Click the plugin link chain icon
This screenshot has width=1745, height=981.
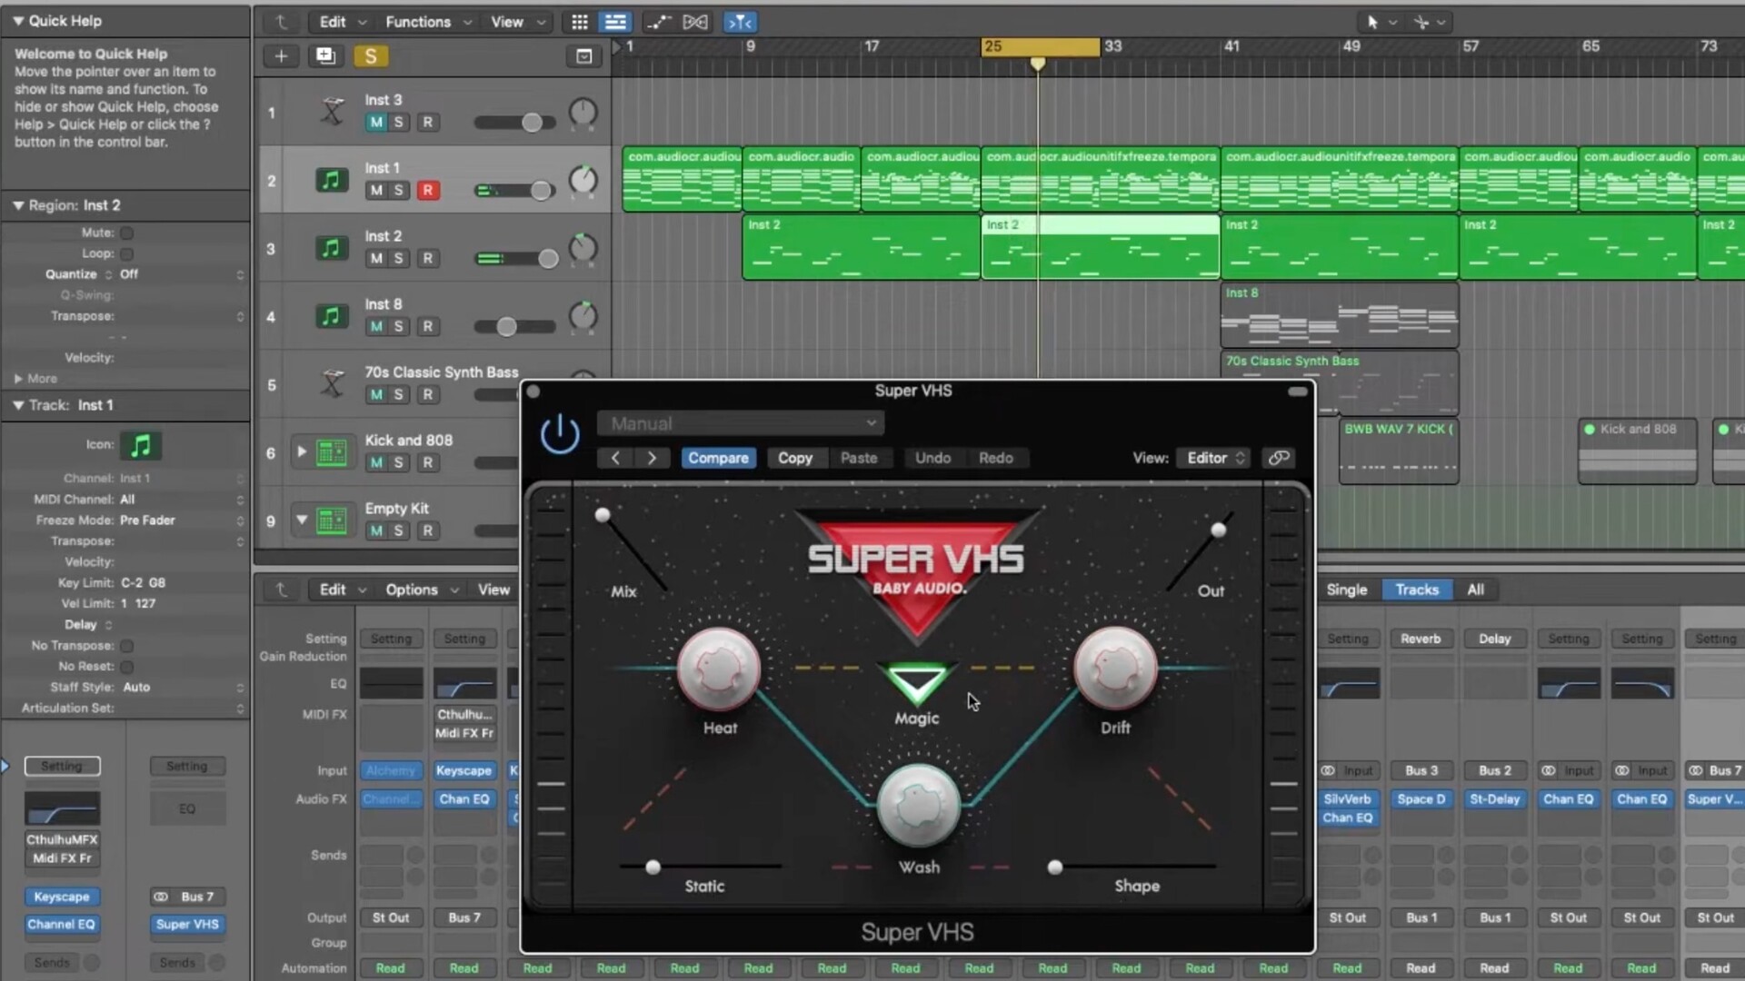[x=1279, y=458]
